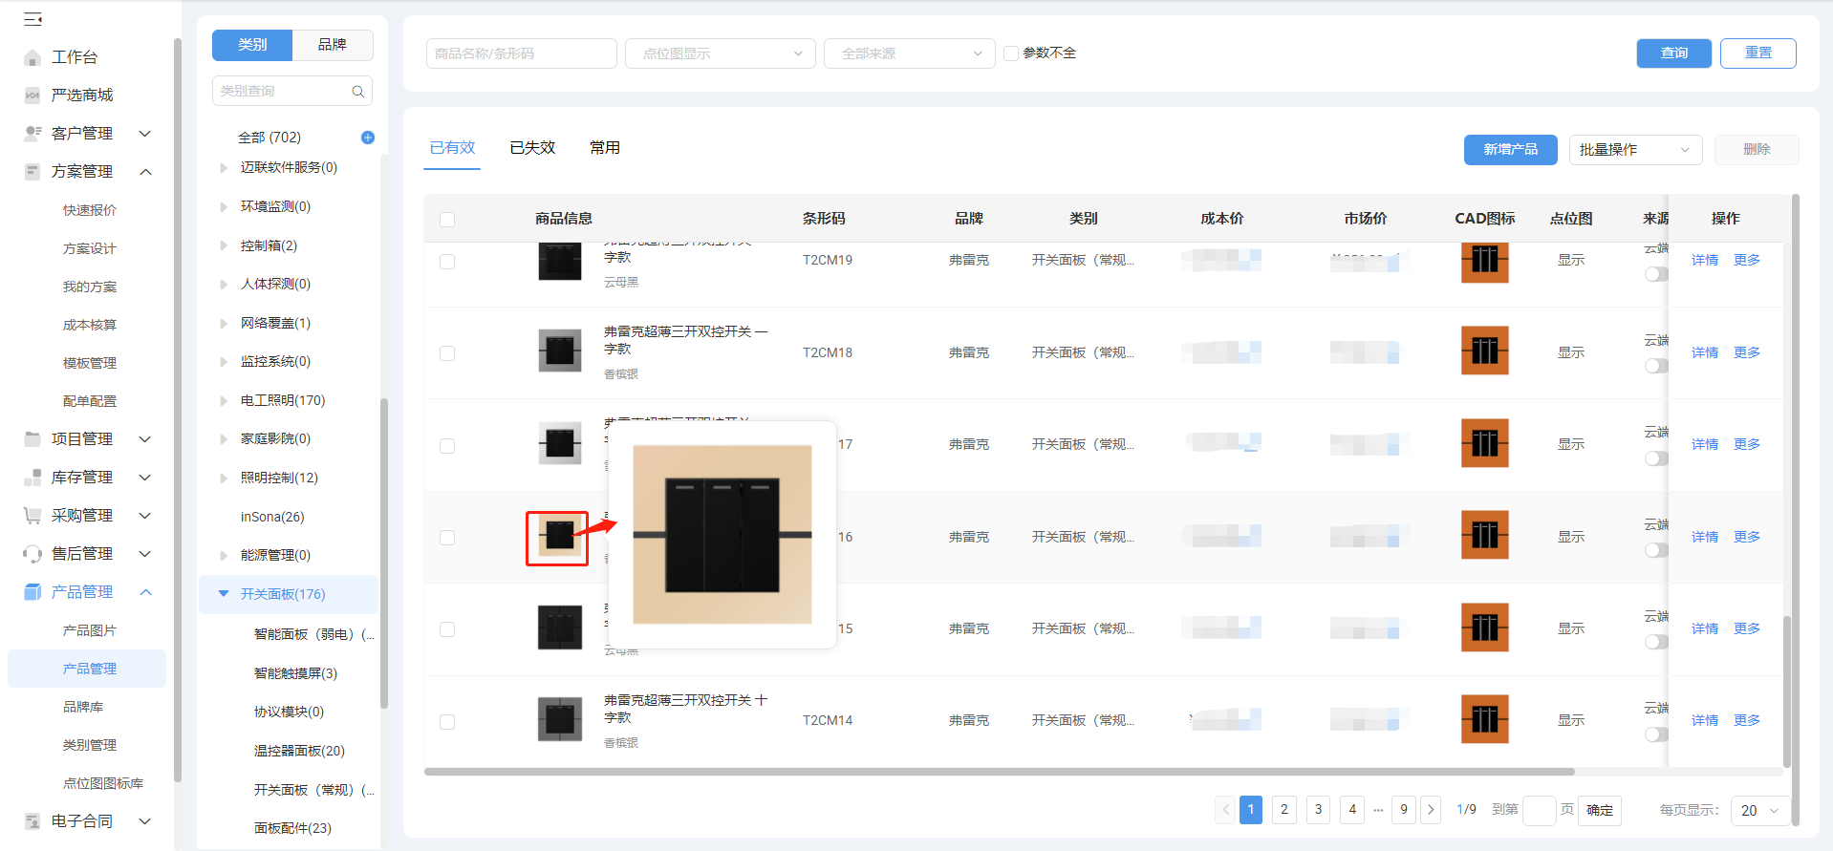The width and height of the screenshot is (1833, 851).
Task: Open 产品图片 submenu item
Action: (x=90, y=630)
